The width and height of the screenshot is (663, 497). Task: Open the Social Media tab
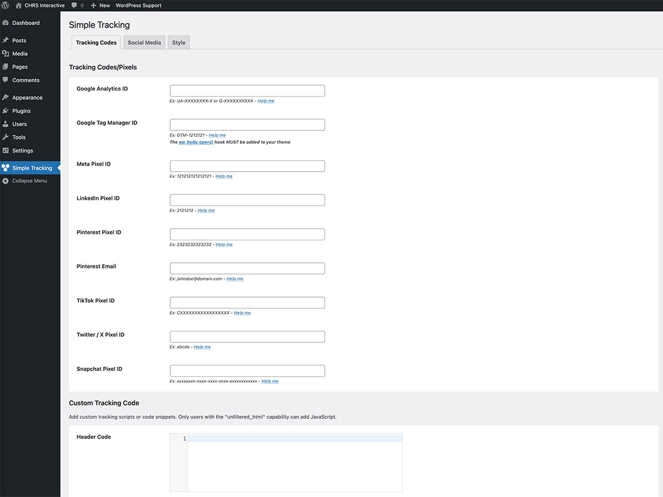144,43
